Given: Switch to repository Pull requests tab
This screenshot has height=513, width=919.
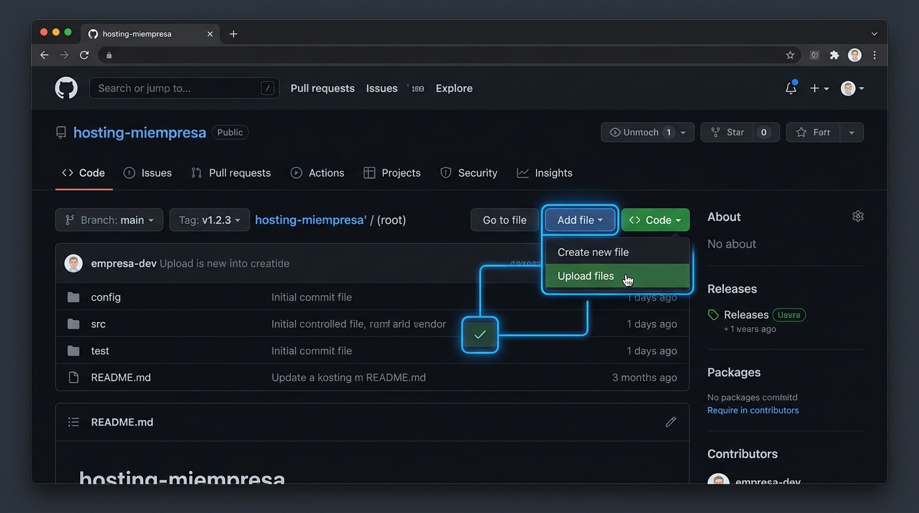Looking at the screenshot, I should [x=231, y=173].
